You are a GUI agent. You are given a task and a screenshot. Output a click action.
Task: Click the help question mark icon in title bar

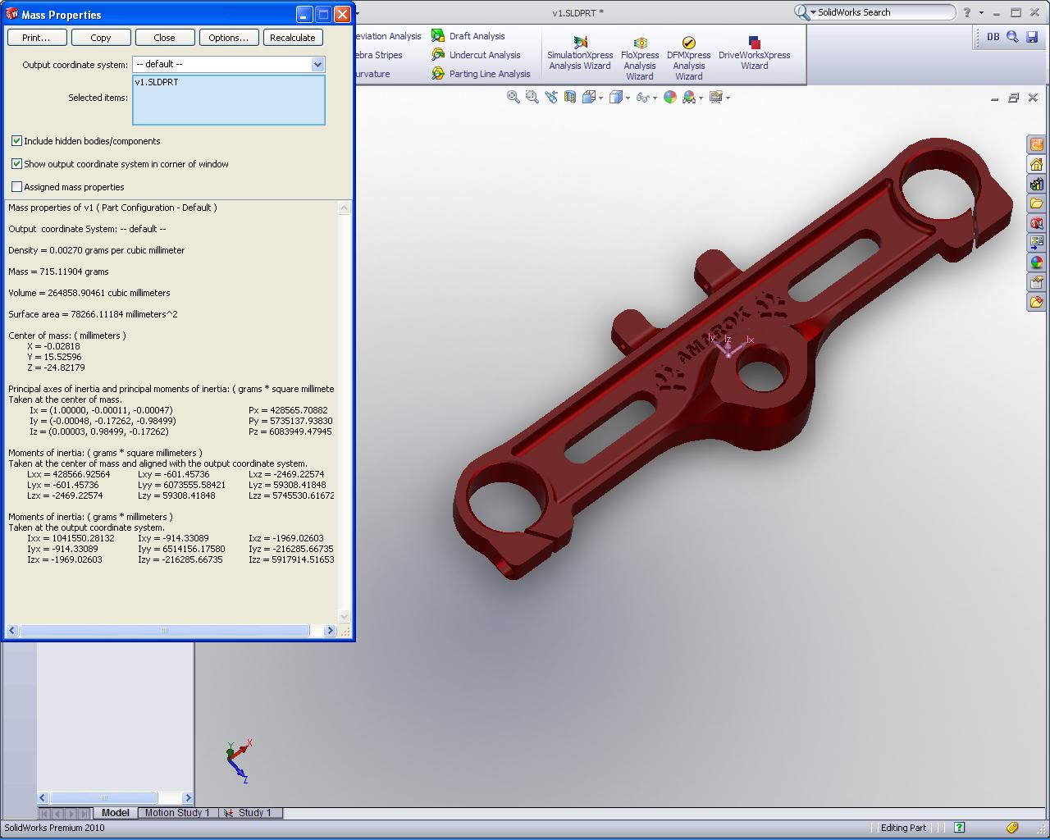coord(968,12)
